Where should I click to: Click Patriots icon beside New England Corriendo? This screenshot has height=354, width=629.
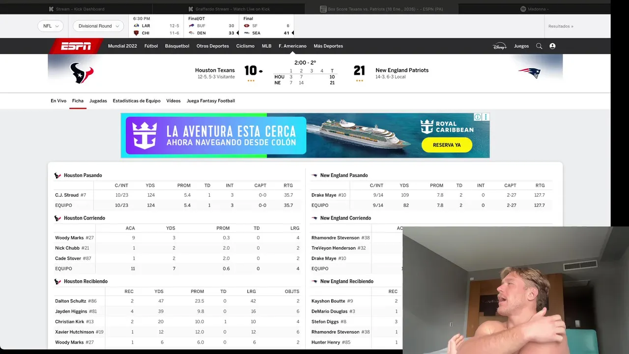point(314,218)
